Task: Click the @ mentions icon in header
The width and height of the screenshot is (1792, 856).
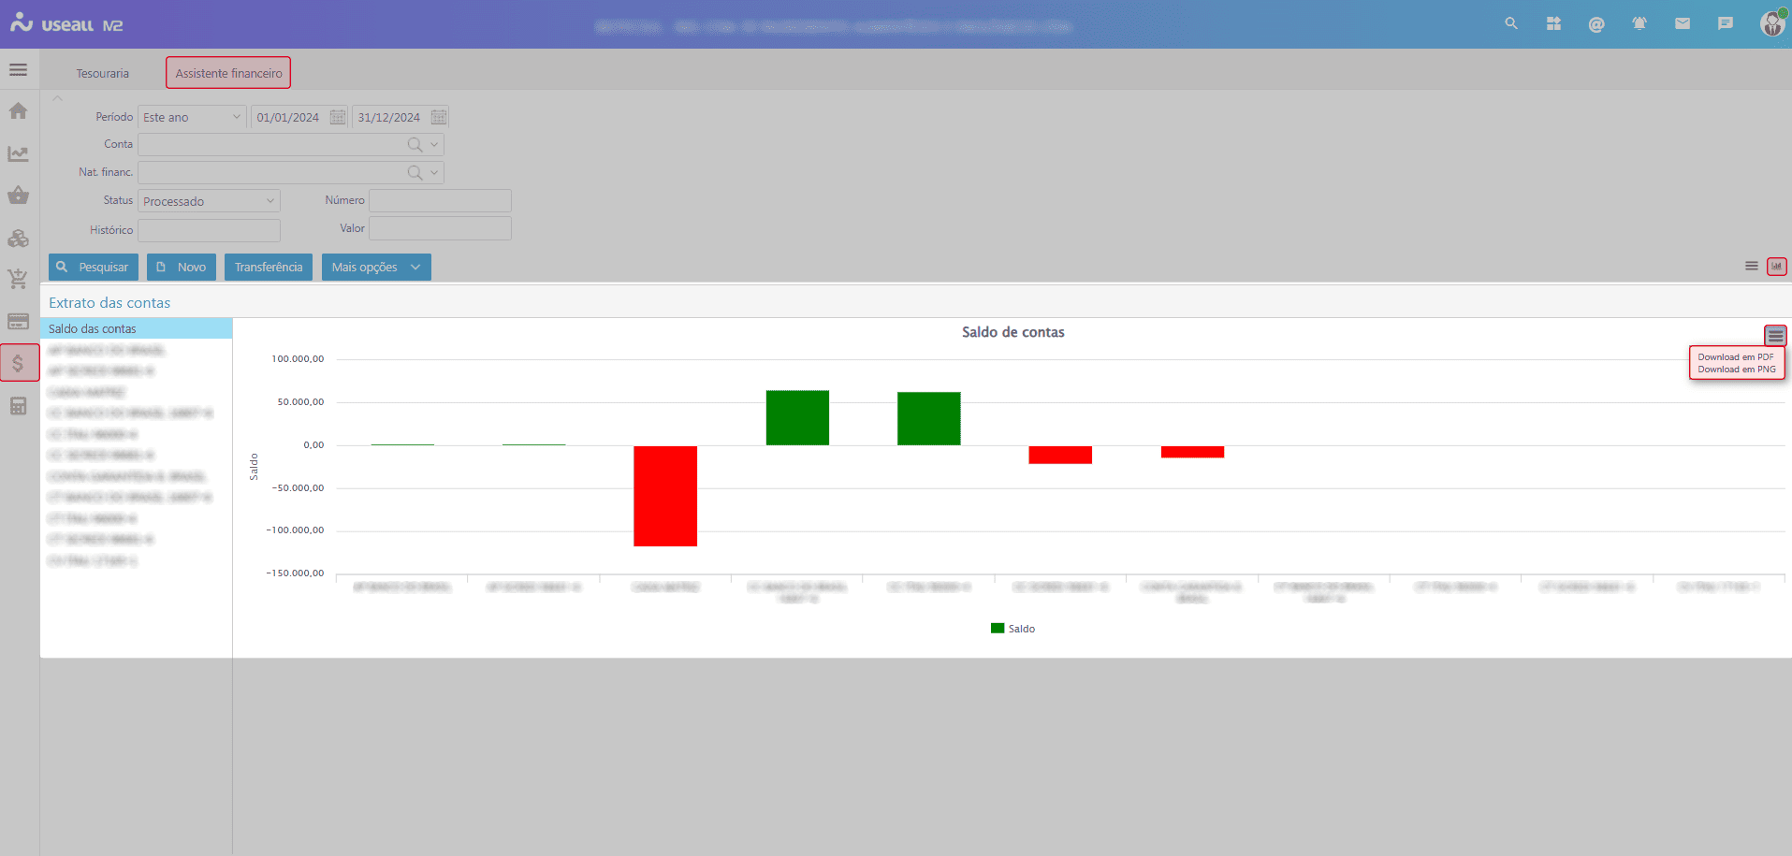Action: [1595, 24]
